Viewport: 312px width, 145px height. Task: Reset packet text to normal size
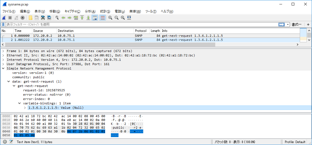[x=123, y=18]
